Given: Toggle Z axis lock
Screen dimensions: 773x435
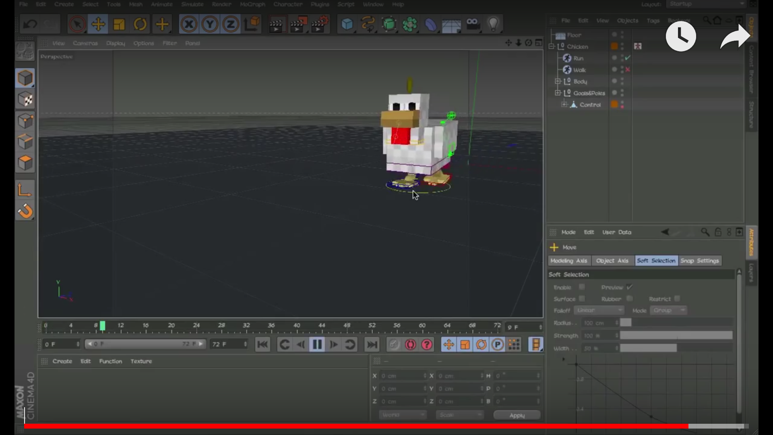Looking at the screenshot, I should tap(231, 25).
